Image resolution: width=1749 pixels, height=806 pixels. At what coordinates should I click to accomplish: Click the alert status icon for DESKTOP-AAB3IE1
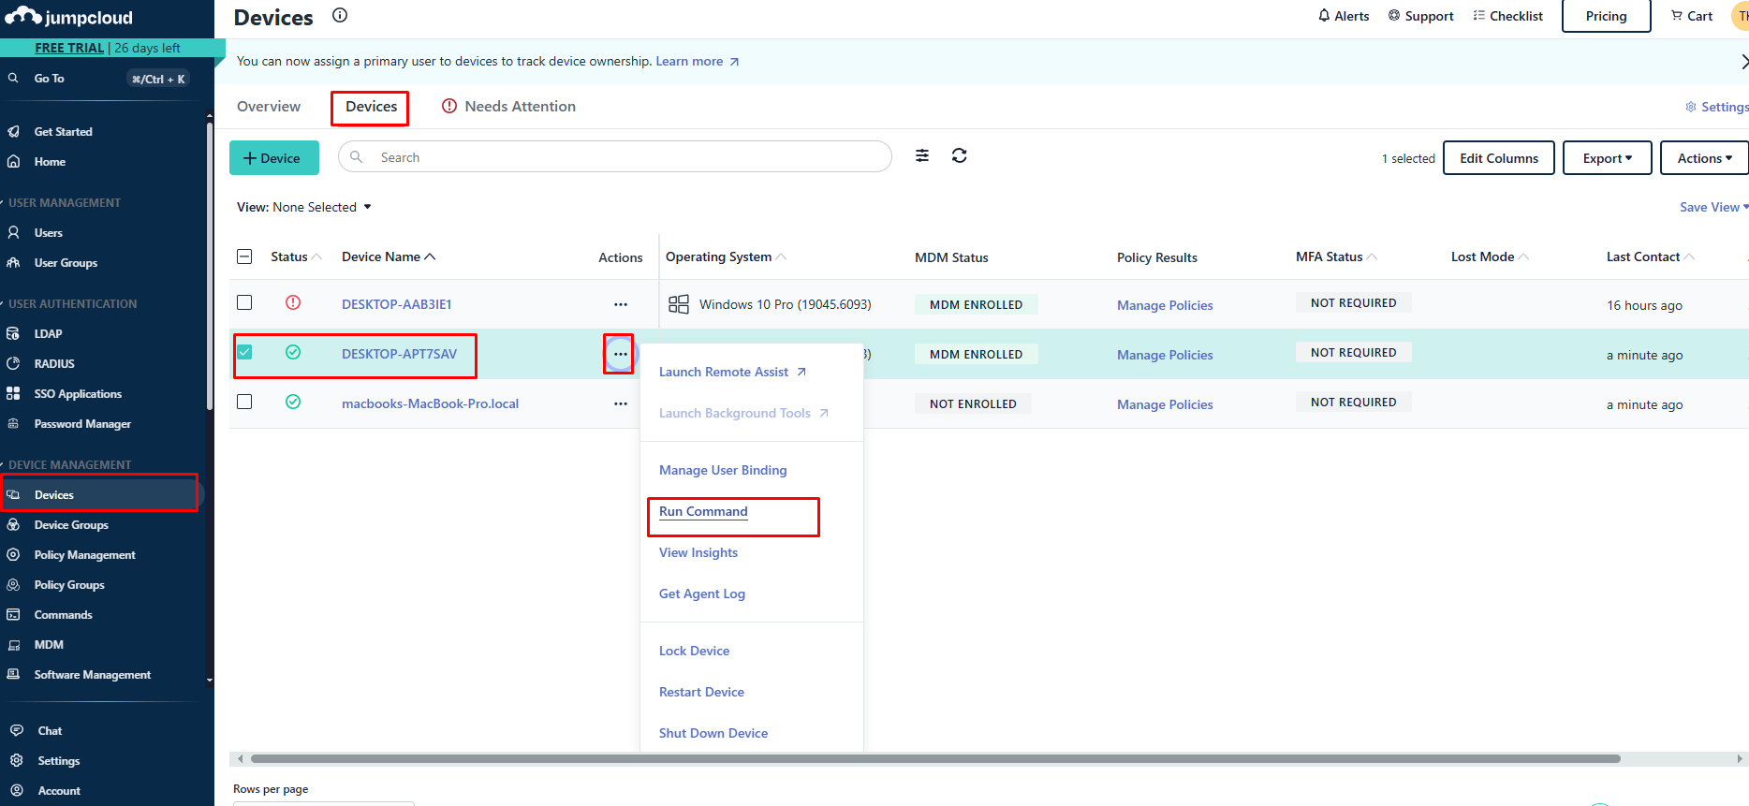point(293,302)
